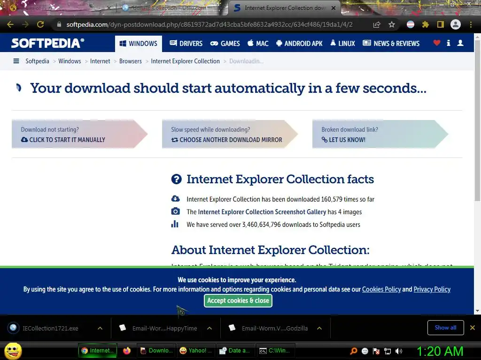The image size is (481, 360).
Task: Click the address bar URL field
Action: coord(209,24)
